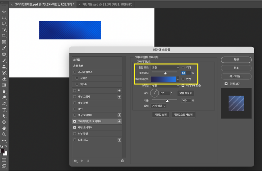Add another 색상 오버레이 with plus

click(x=119, y=115)
